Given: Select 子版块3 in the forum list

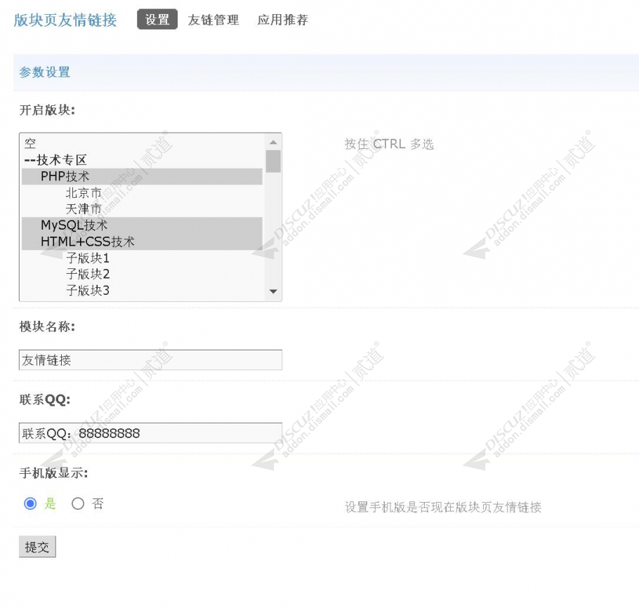Looking at the screenshot, I should [142, 290].
